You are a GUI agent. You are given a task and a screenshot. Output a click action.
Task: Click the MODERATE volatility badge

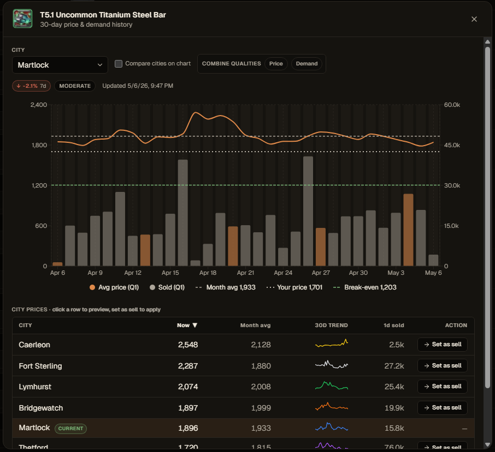coord(75,86)
